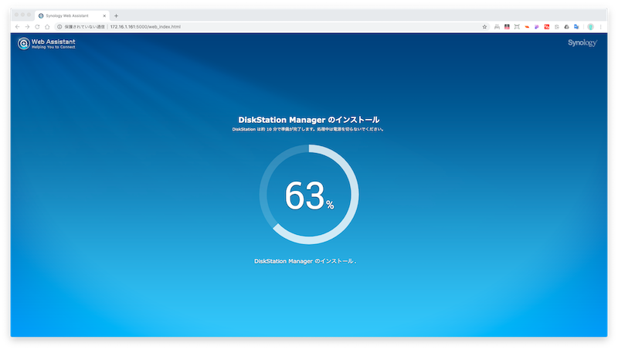Image resolution: width=618 pixels, height=350 pixels.
Task: Reload the page with the refresh icon
Action: (x=37, y=27)
